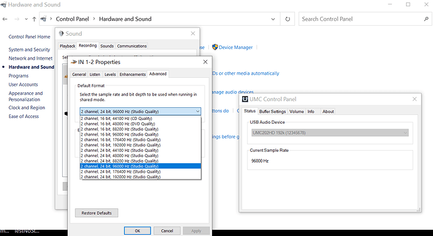Image resolution: width=433 pixels, height=236 pixels.
Task: Click the Restore Defaults button
Action: (97, 213)
